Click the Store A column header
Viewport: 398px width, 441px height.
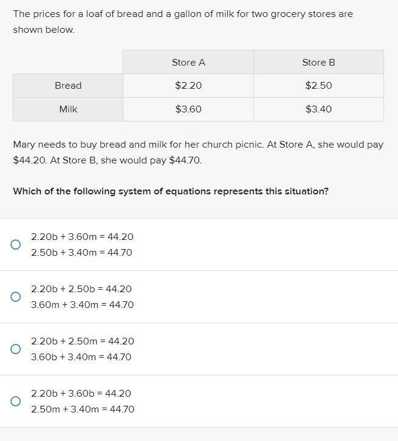point(188,63)
